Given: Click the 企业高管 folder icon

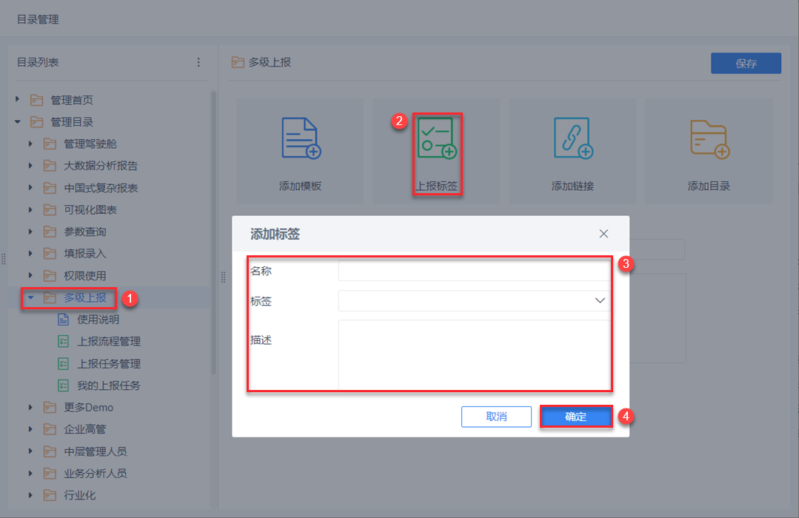Looking at the screenshot, I should (50, 429).
